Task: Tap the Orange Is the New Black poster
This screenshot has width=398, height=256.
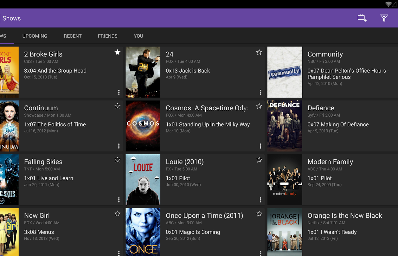Action: tap(285, 232)
